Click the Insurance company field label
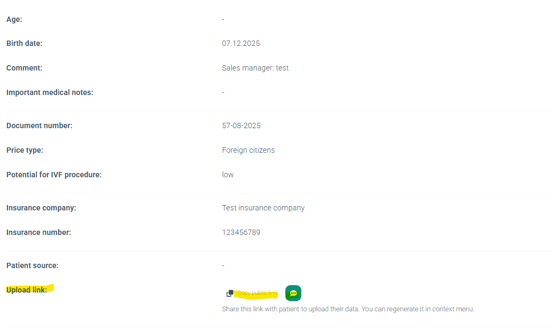 click(41, 208)
